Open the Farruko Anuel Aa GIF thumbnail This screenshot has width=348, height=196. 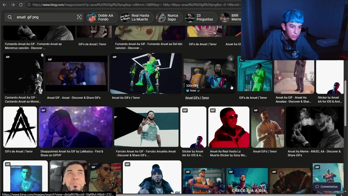147,127
